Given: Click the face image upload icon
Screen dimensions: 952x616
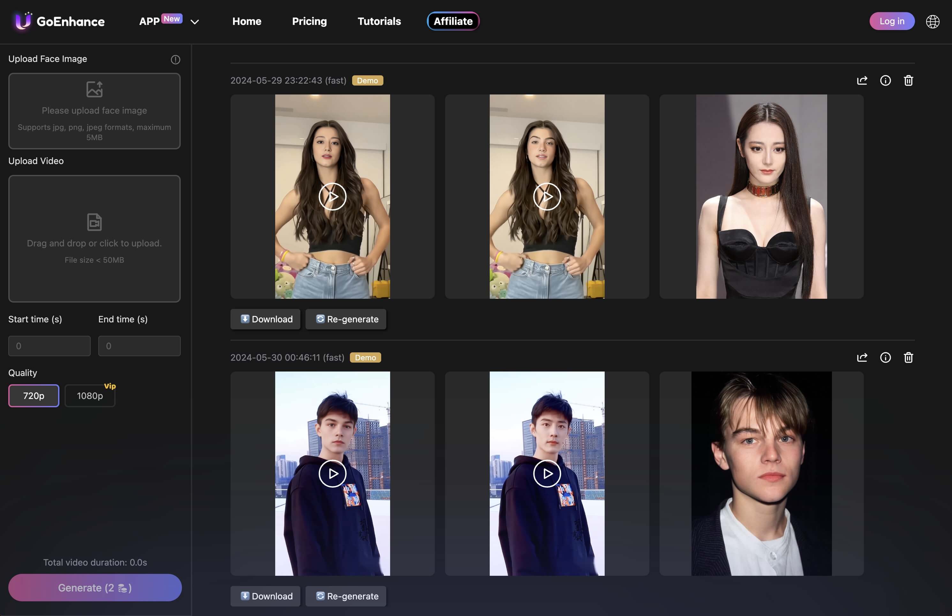Looking at the screenshot, I should [x=94, y=89].
